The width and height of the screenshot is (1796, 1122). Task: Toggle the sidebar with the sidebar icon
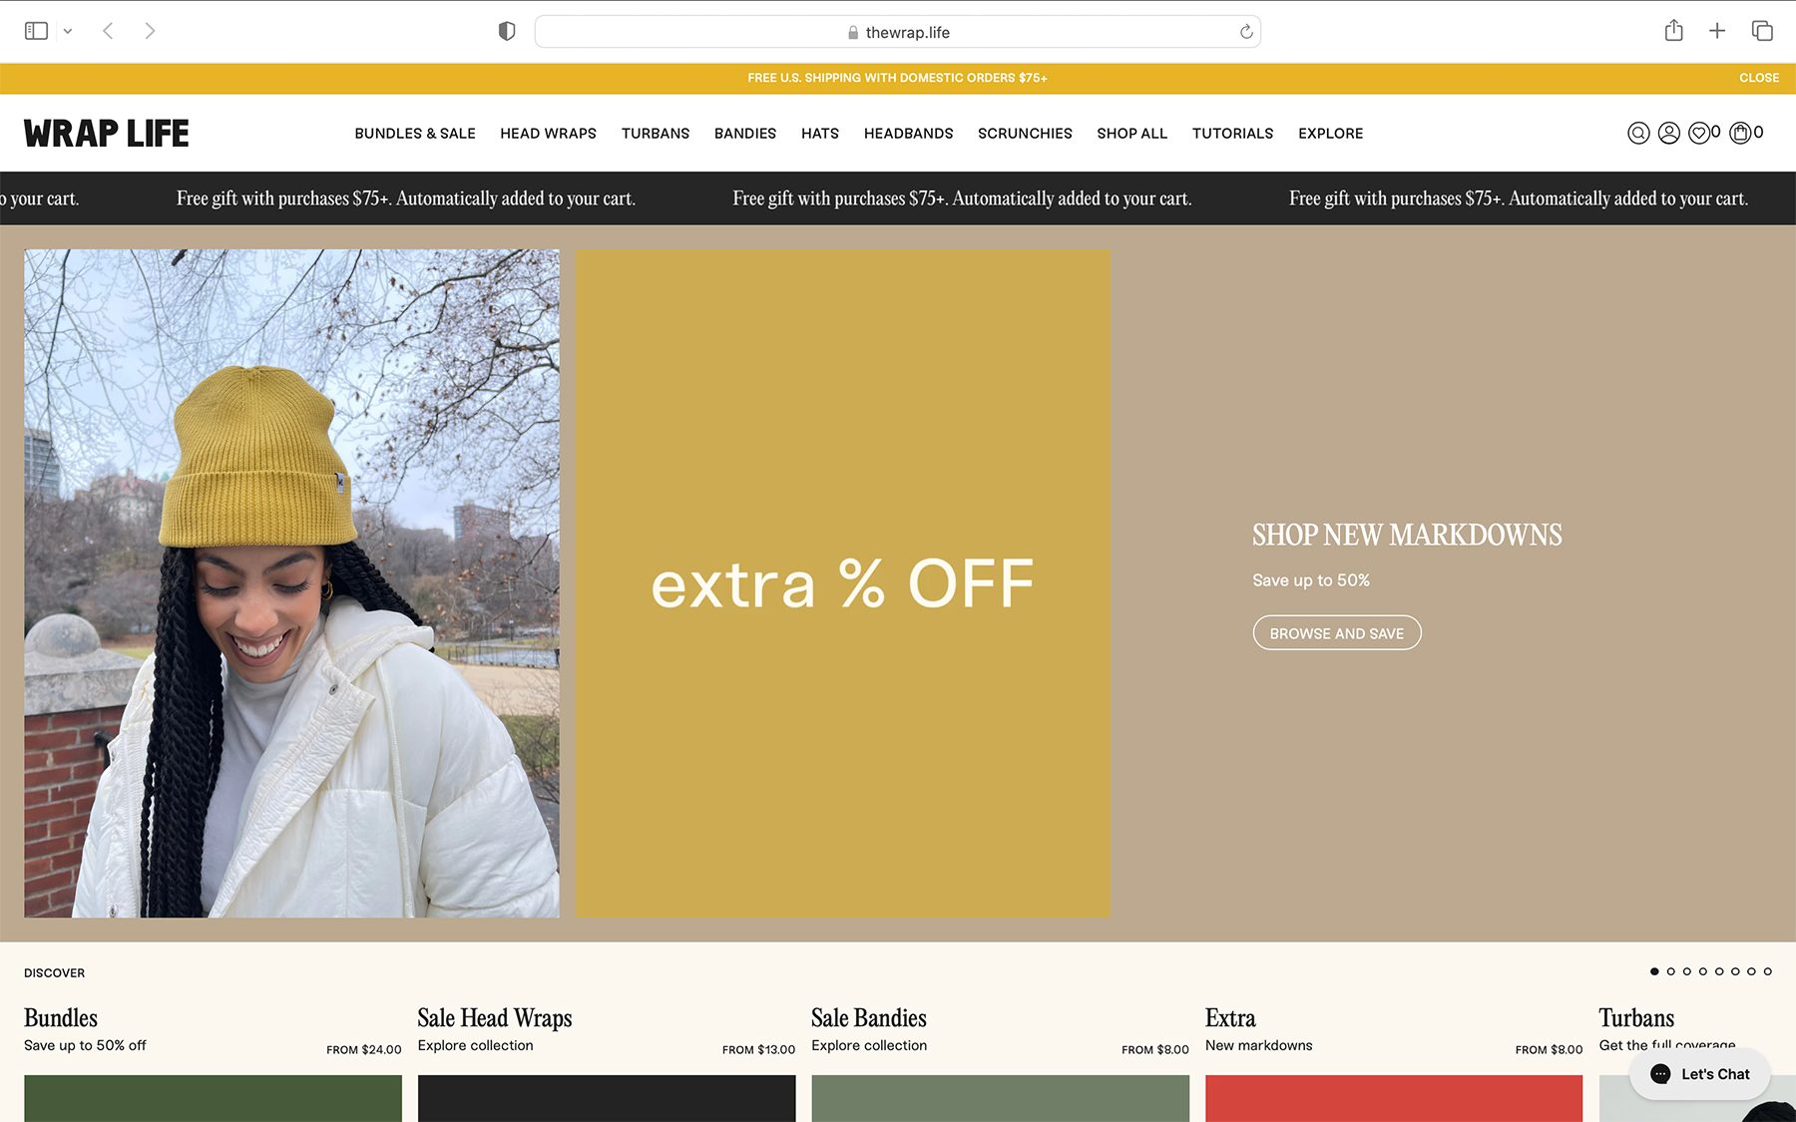coord(37,31)
